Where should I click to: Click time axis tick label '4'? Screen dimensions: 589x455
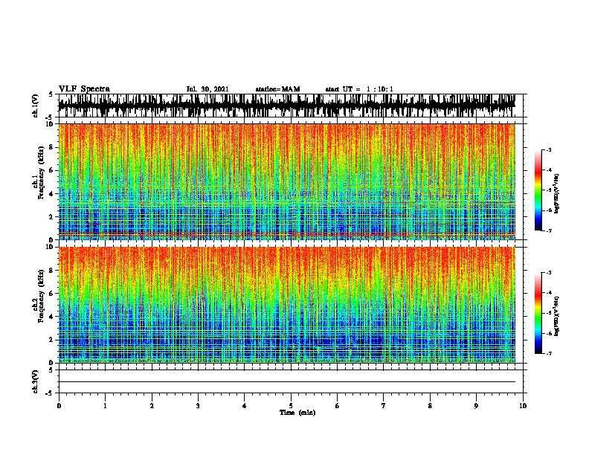pyautogui.click(x=245, y=406)
